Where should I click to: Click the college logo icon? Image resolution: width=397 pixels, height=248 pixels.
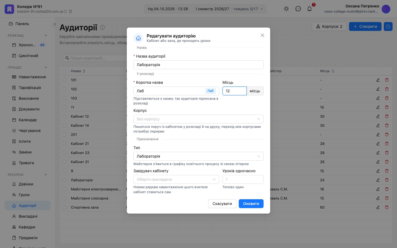(9, 9)
